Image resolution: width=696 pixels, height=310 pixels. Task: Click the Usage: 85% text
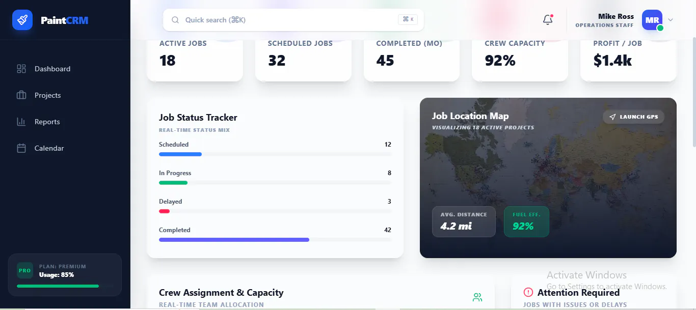click(57, 275)
